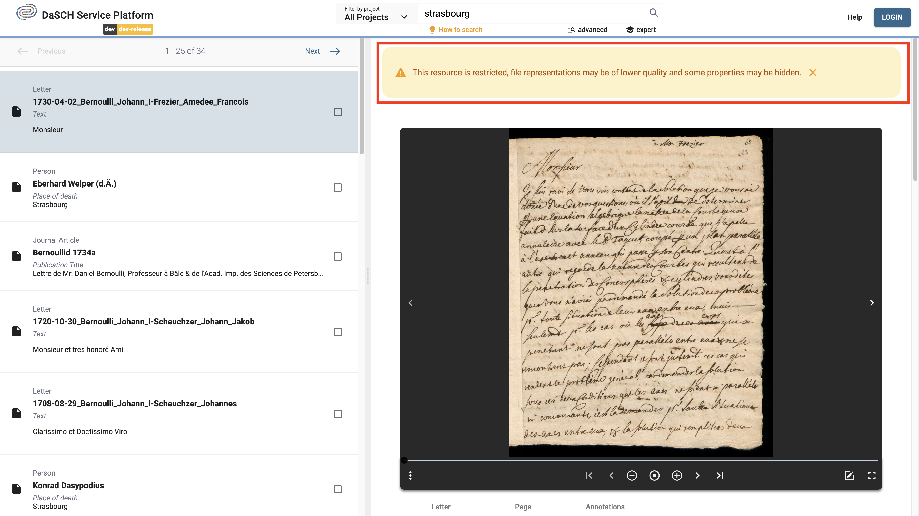
Task: Click the LOGIN button
Action: [x=893, y=17]
